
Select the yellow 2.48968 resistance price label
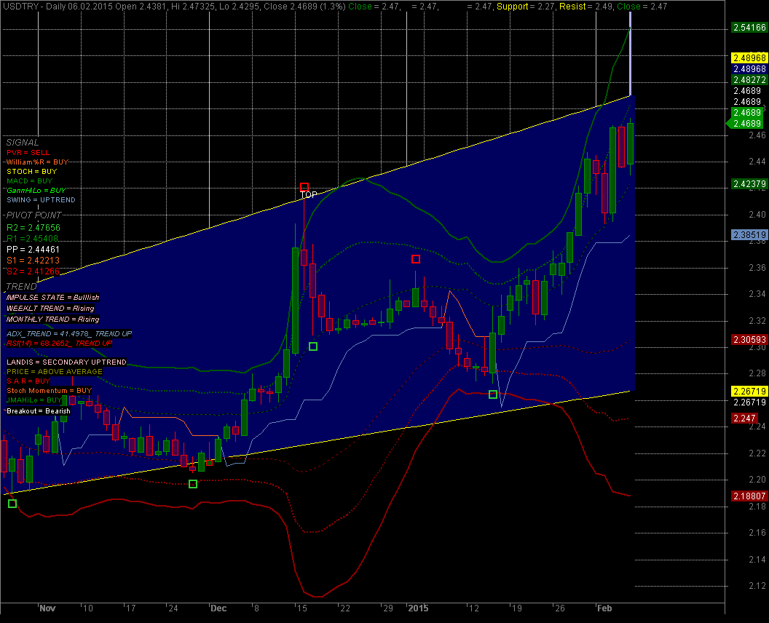(748, 57)
